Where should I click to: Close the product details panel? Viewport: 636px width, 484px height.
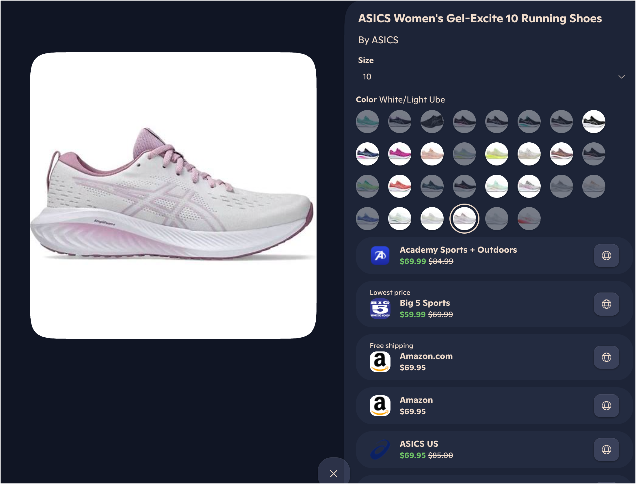pyautogui.click(x=334, y=474)
